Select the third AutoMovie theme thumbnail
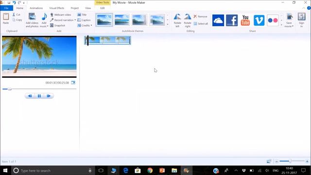Image resolution: width=311 pixels, height=175 pixels. point(139,20)
